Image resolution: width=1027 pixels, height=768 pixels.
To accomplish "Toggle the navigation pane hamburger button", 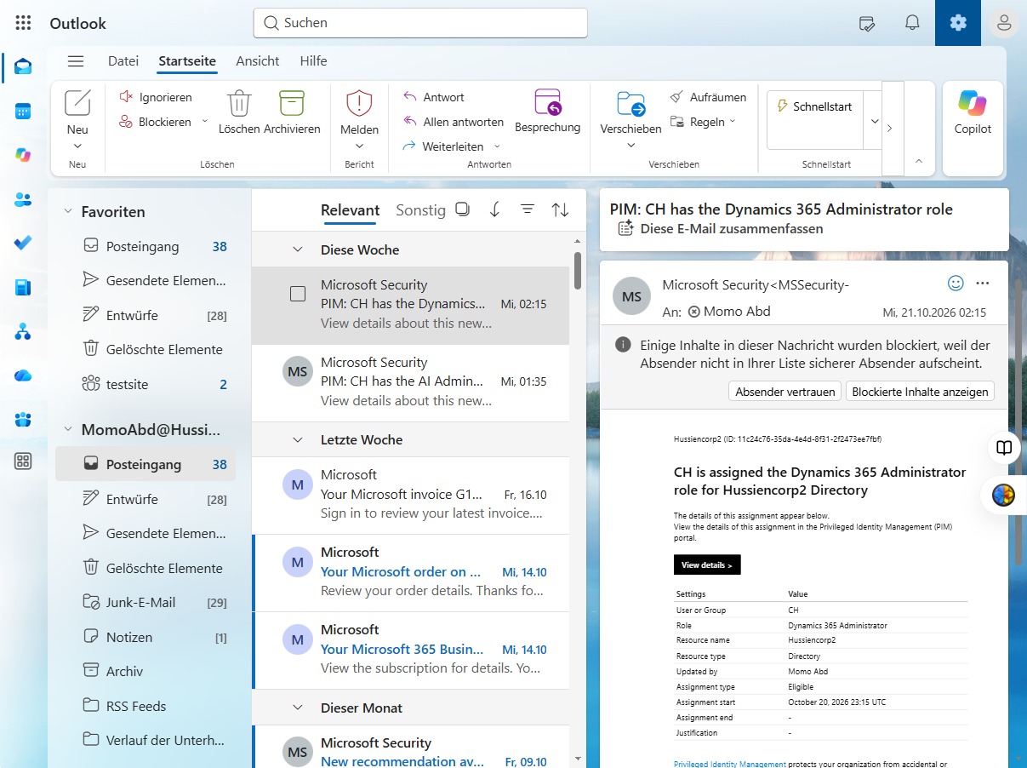I will pyautogui.click(x=76, y=60).
